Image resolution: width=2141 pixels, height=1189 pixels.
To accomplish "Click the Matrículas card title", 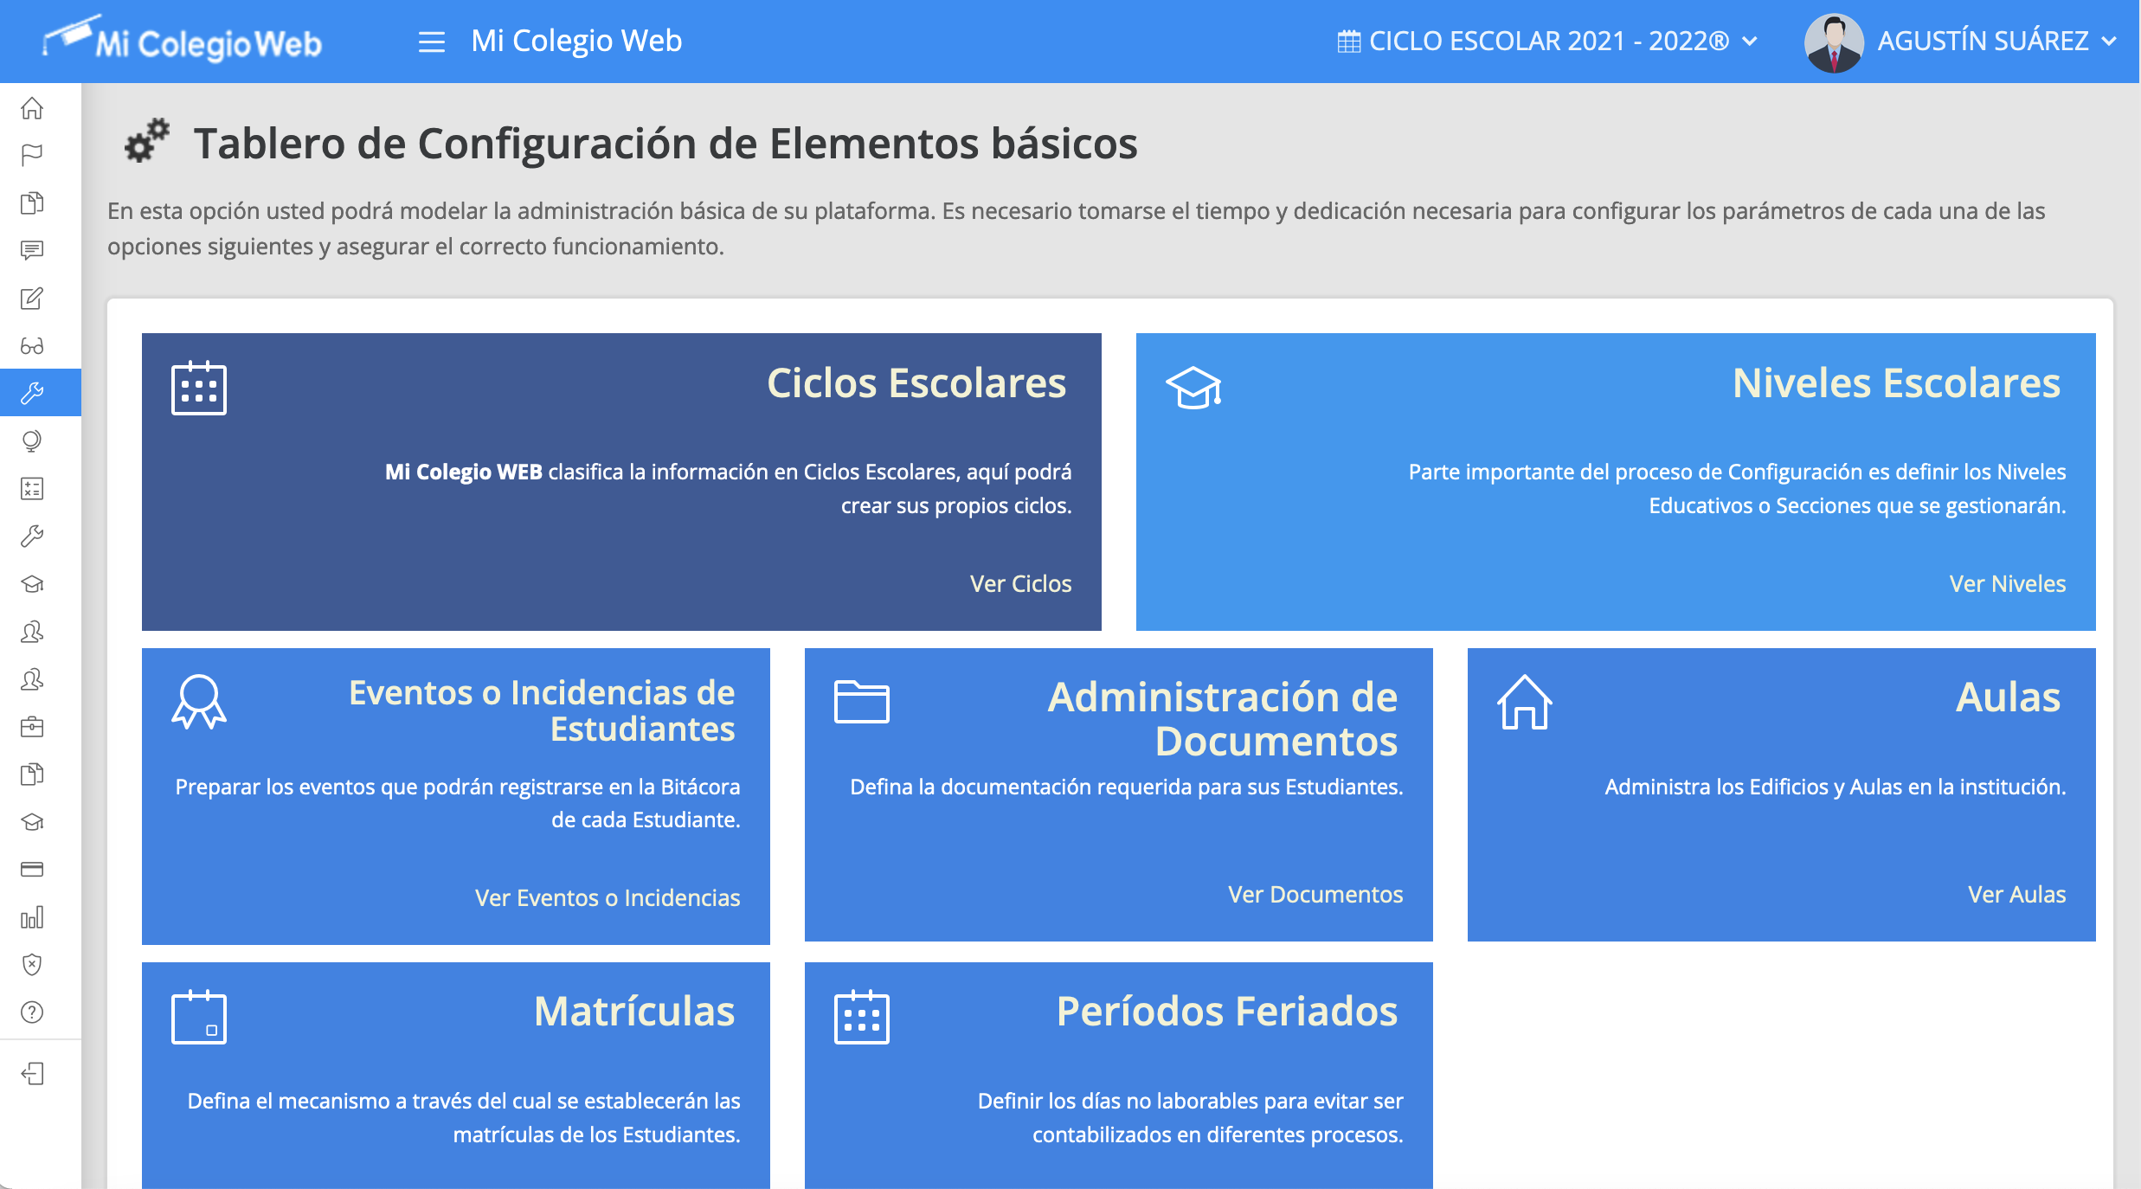I will tap(634, 1011).
